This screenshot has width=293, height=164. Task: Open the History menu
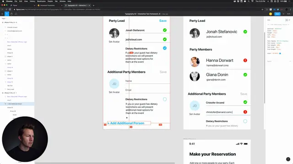(x=33, y=1)
